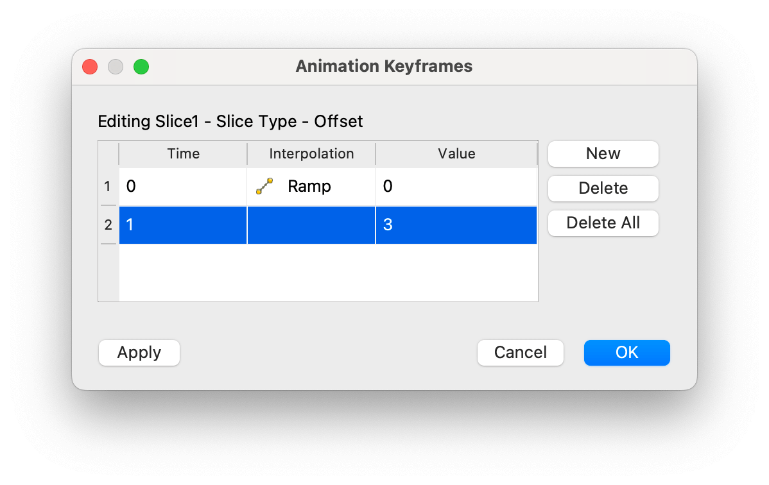Viewport: 769px width, 485px height.
Task: Cancel the Animation Keyframes dialog
Action: tap(520, 352)
